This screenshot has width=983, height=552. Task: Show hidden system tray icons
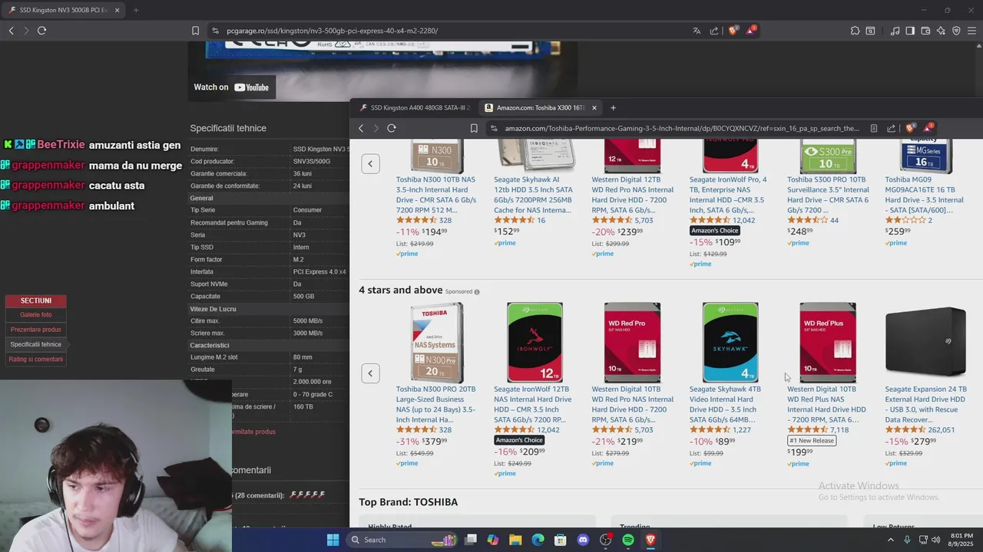(x=891, y=540)
